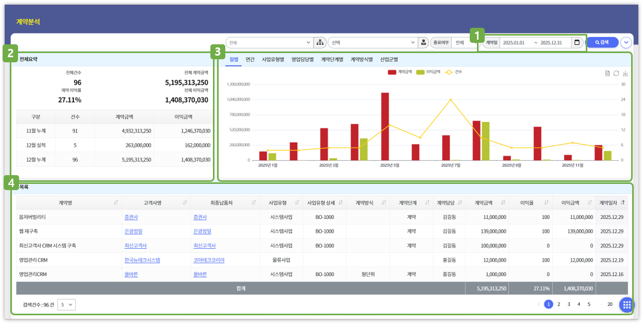Open the organization chart picker icon
643x324 pixels.
click(320, 42)
